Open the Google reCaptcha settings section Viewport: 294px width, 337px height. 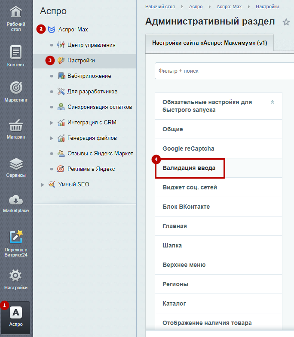218,148
